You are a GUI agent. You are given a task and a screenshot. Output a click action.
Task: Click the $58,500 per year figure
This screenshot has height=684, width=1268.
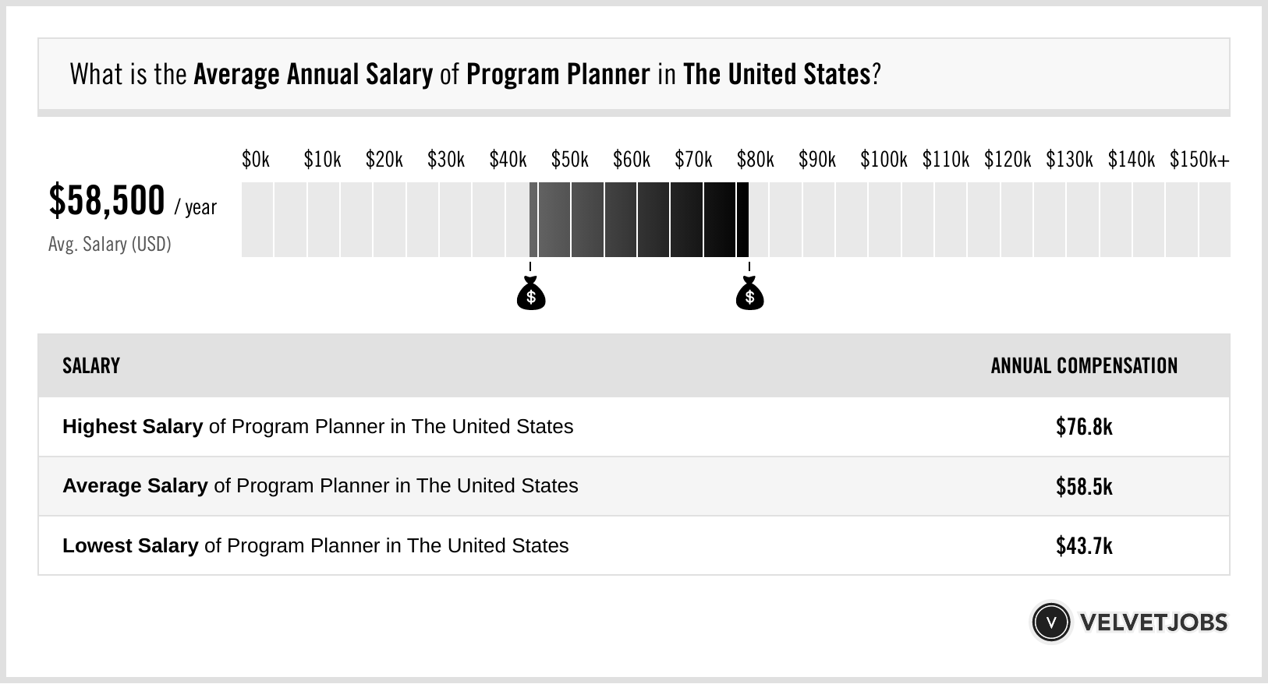tap(133, 201)
